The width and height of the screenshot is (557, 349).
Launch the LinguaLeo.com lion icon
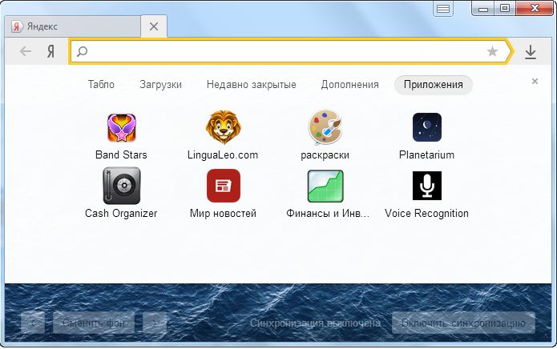223,126
